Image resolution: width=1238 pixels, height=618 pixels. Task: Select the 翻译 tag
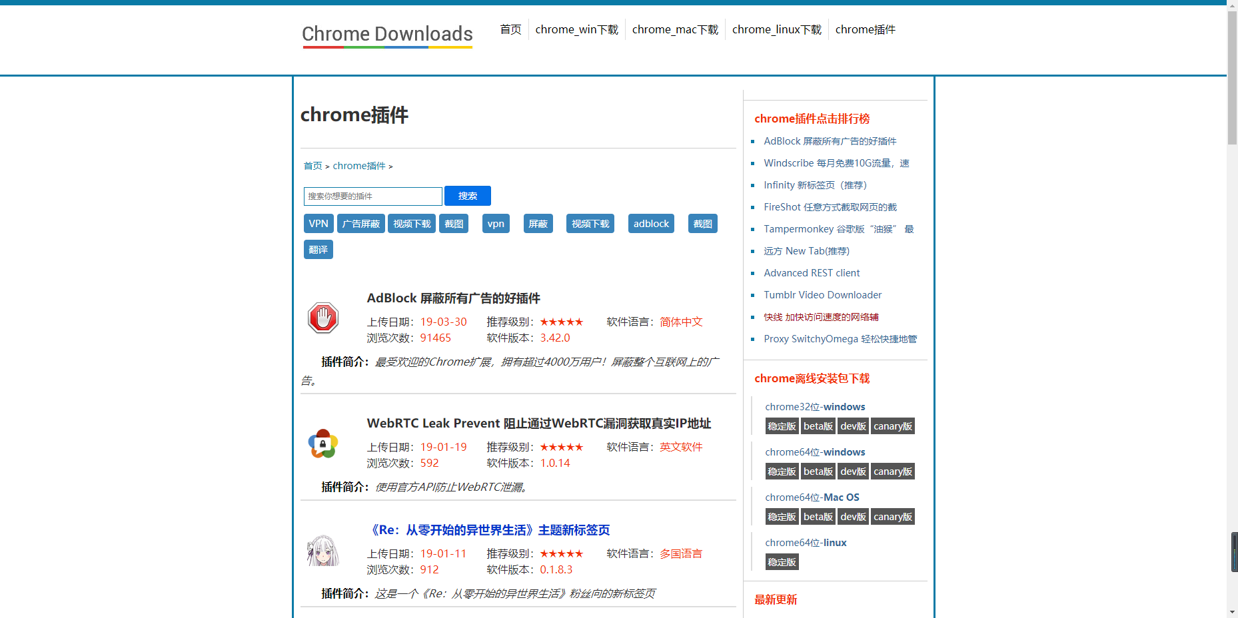click(318, 250)
